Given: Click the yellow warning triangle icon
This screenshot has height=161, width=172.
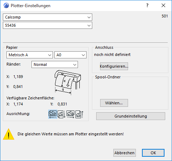Looking at the screenshot, I should [9, 134].
